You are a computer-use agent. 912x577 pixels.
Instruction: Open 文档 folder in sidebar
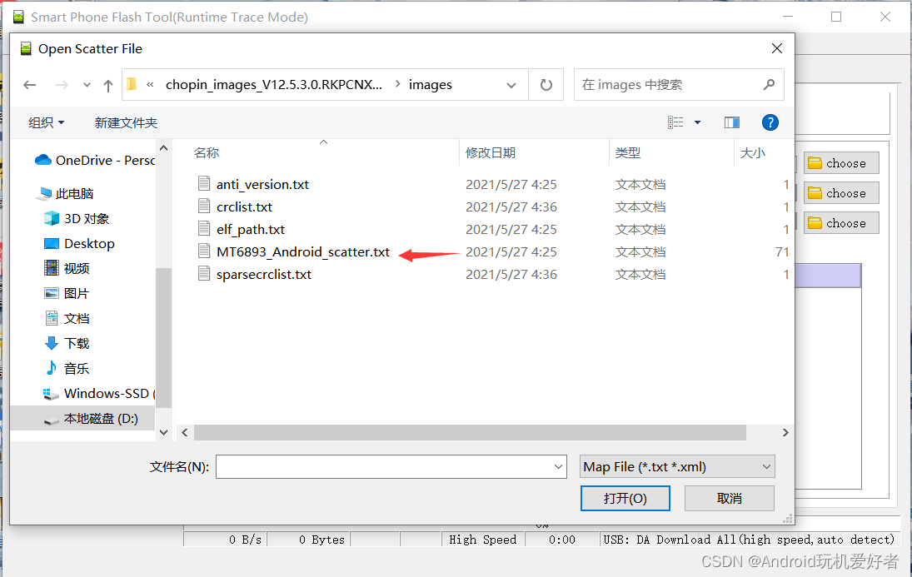coord(67,318)
